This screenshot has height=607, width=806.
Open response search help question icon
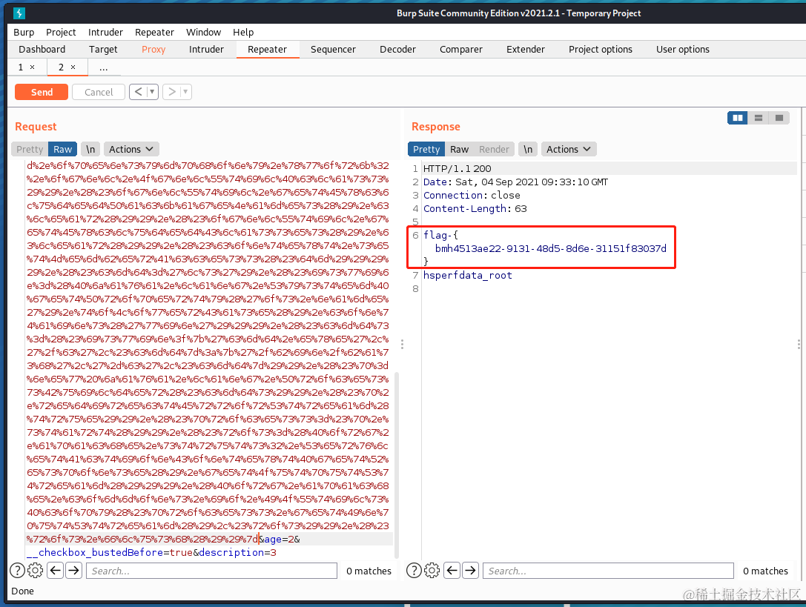414,571
